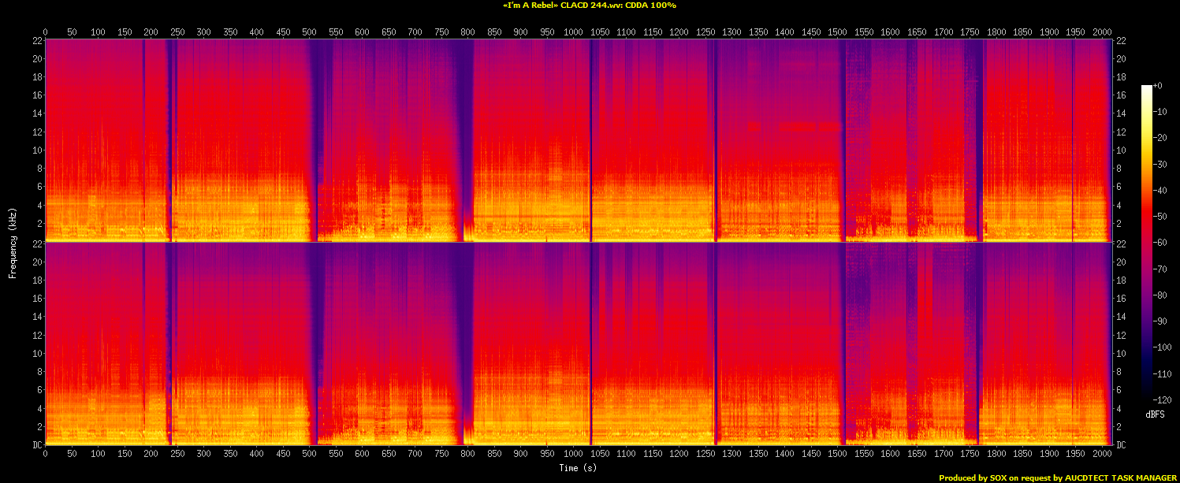Click the 250 s tick on top time axis
The height and width of the screenshot is (483, 1180).
(x=177, y=32)
